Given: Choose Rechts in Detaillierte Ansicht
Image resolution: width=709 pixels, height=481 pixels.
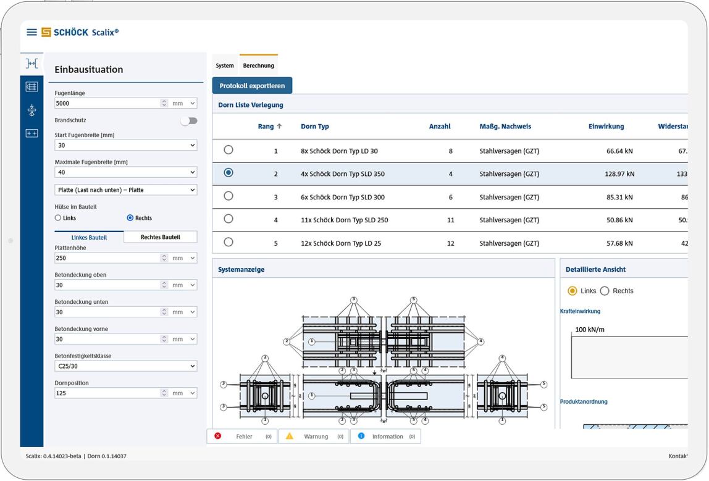Looking at the screenshot, I should pos(605,291).
